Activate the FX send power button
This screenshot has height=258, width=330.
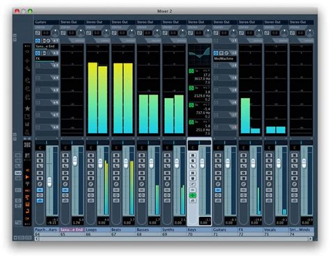pos(38,53)
